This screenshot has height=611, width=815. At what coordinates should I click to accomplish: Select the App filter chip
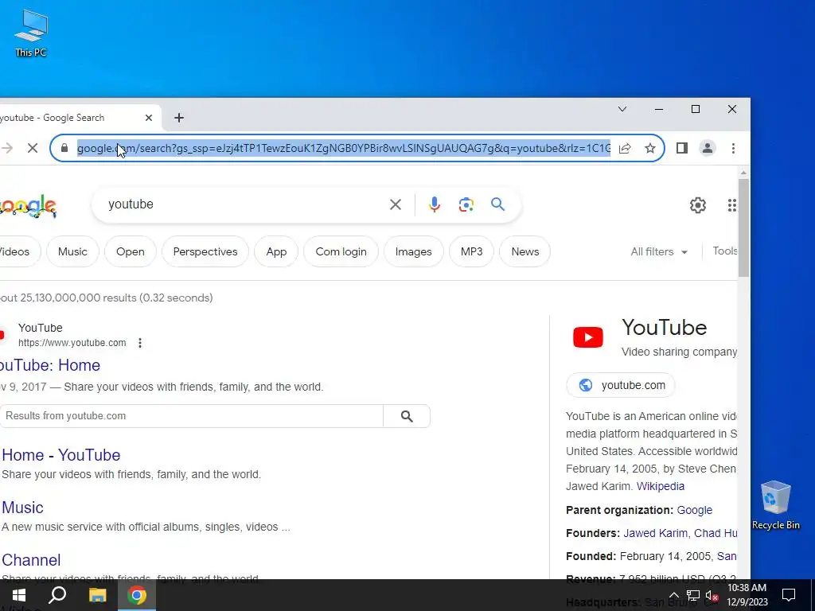(x=276, y=251)
